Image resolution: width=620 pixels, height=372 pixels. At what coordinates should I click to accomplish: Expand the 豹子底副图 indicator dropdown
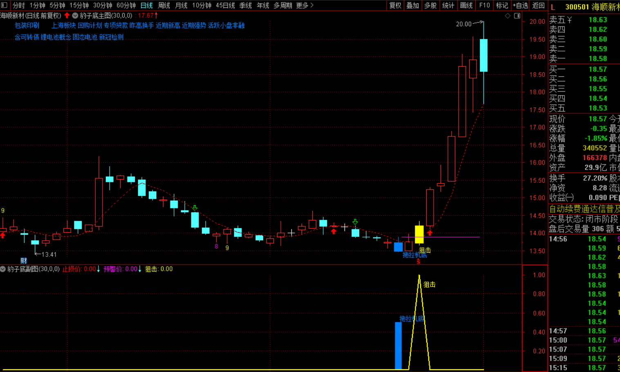click(3, 269)
